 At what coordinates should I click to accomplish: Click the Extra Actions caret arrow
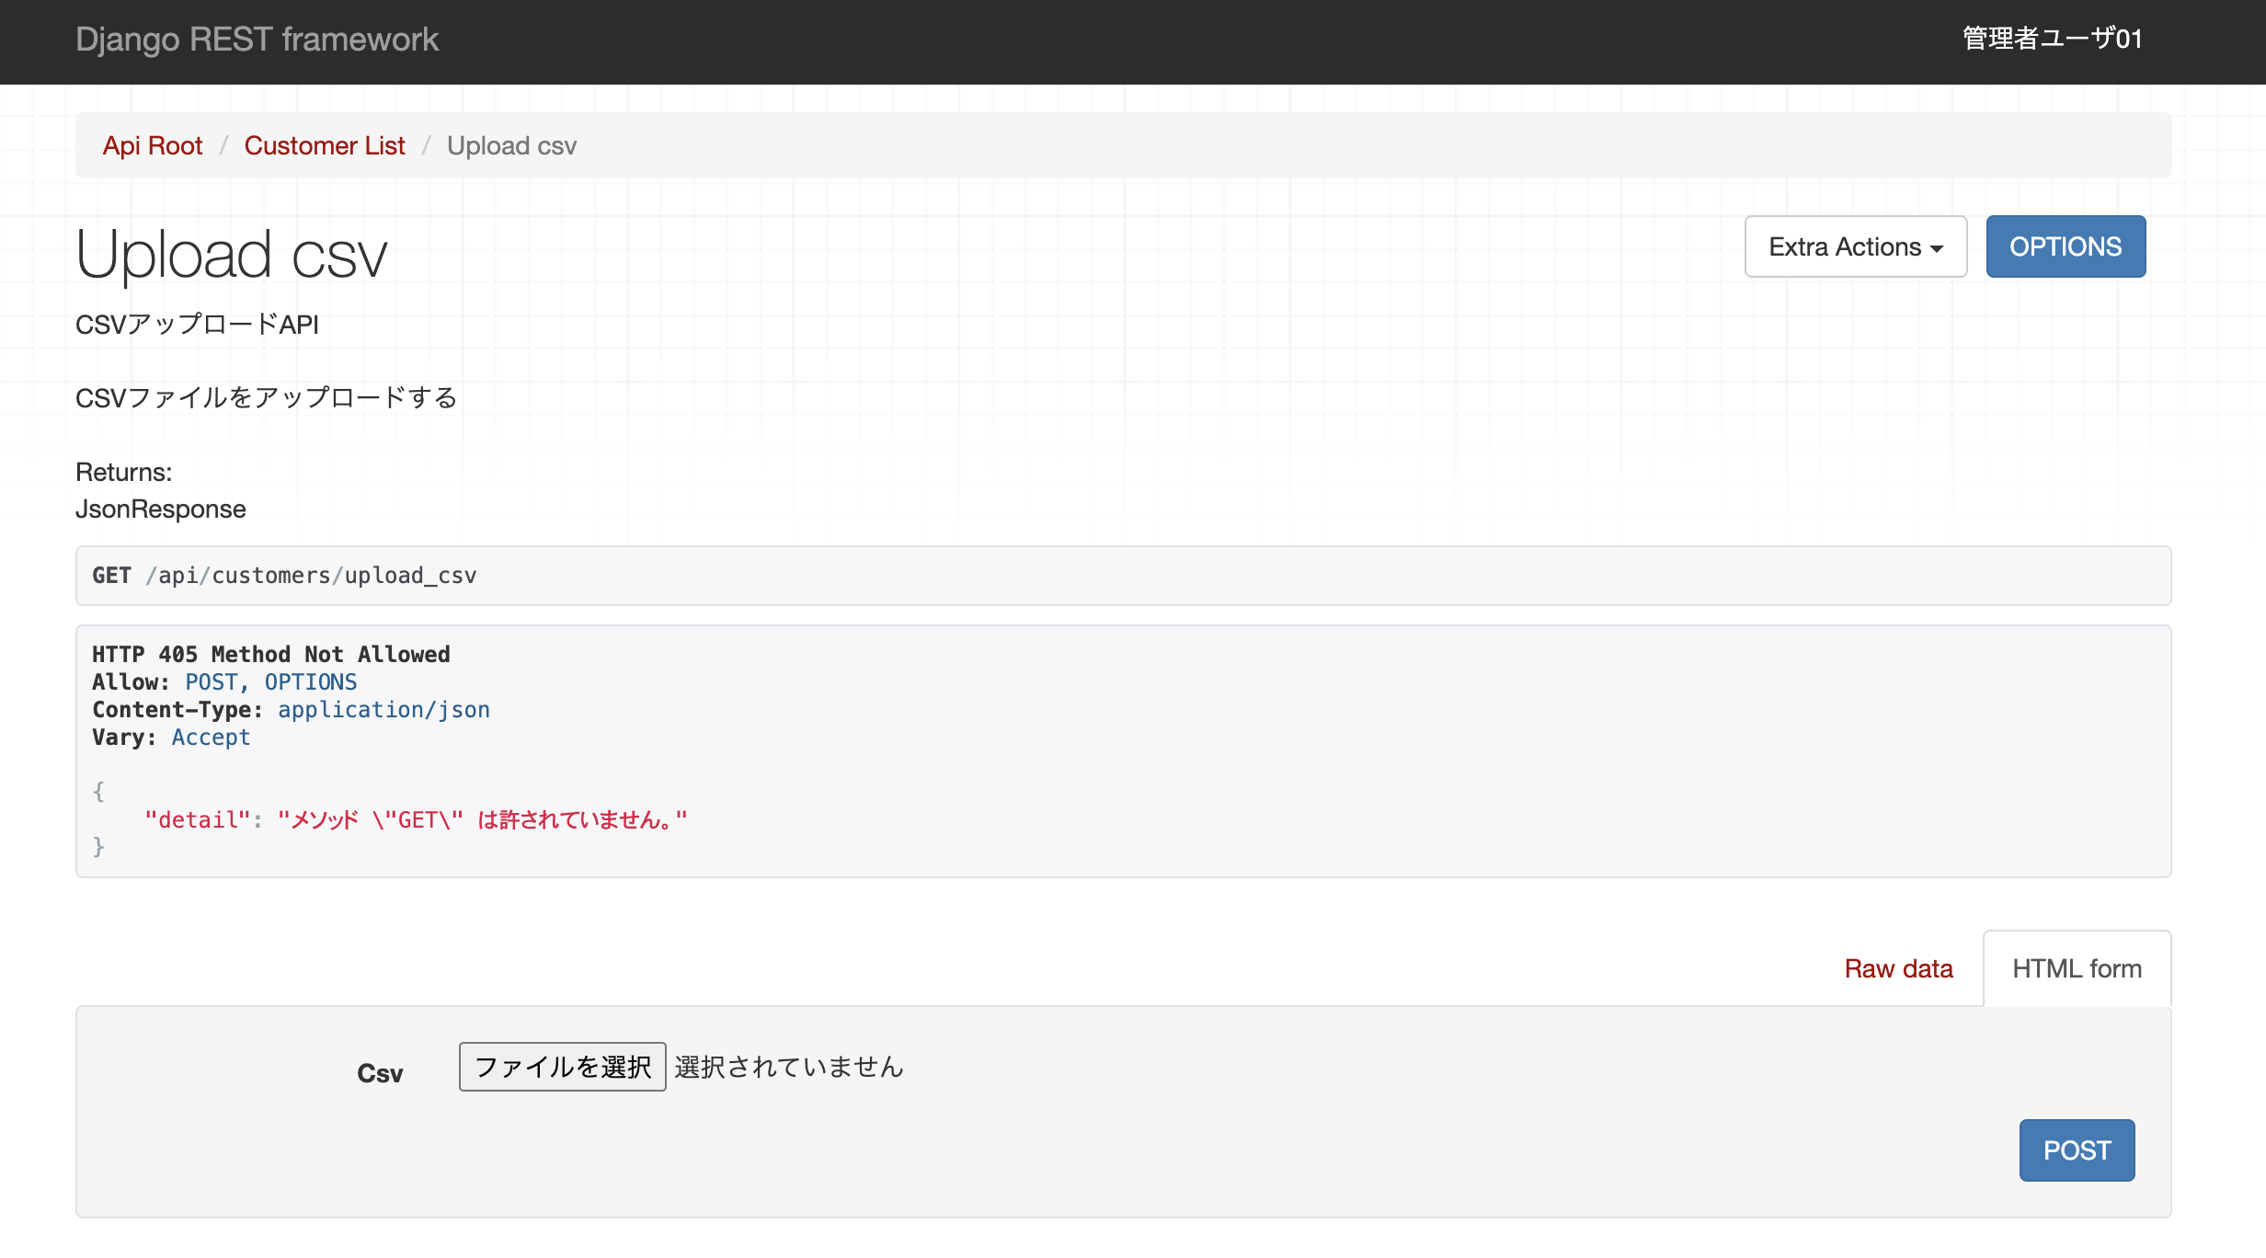tap(1937, 247)
